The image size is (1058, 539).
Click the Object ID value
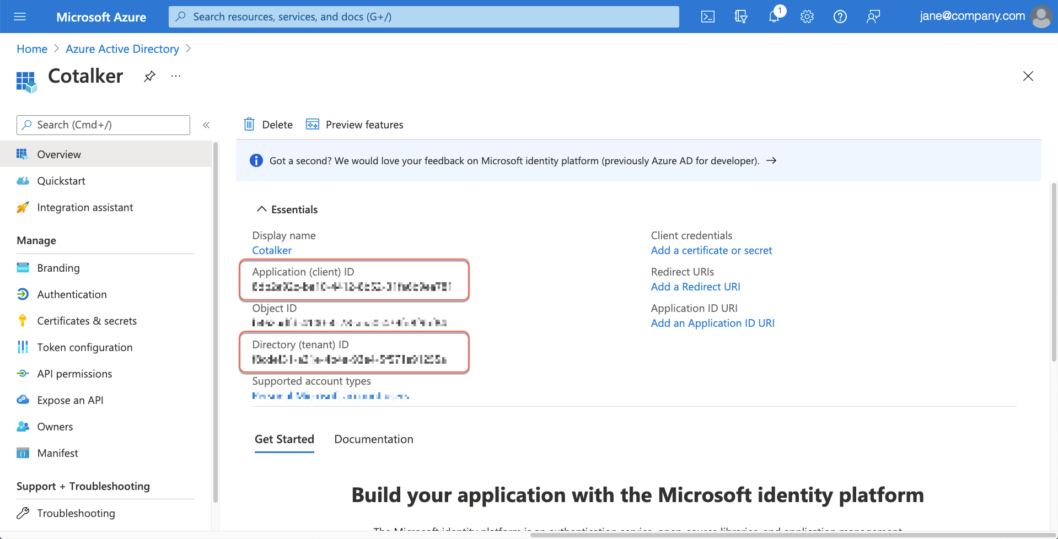pyautogui.click(x=349, y=323)
